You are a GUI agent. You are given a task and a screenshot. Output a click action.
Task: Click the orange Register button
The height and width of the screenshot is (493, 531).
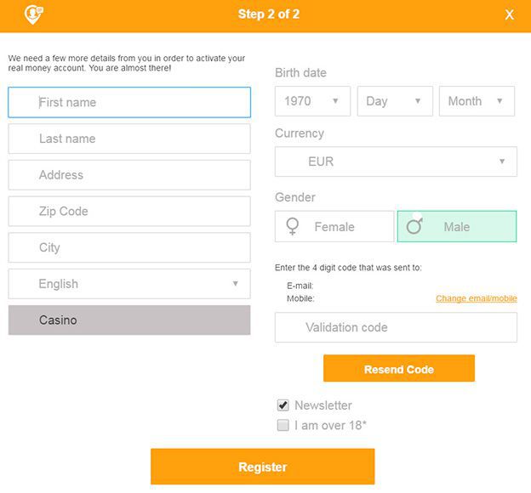point(262,467)
